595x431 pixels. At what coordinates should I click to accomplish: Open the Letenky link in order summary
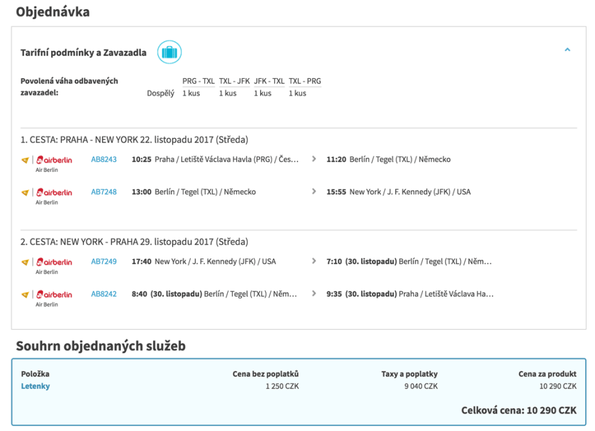tap(35, 386)
